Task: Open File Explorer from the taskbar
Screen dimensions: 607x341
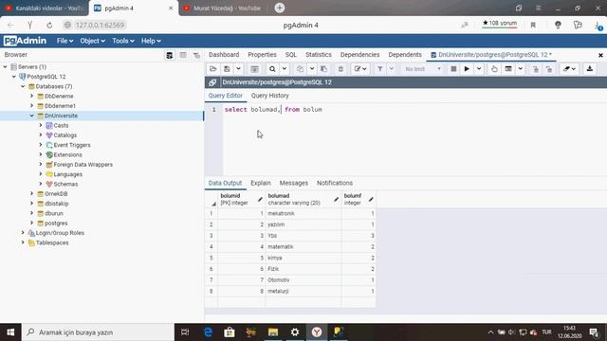Action: tap(273, 332)
